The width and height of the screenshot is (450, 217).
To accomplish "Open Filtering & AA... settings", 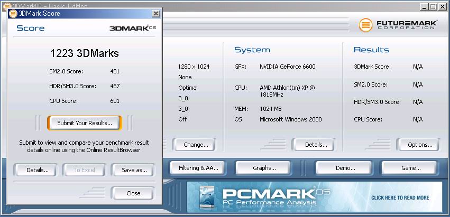I will click(198, 168).
